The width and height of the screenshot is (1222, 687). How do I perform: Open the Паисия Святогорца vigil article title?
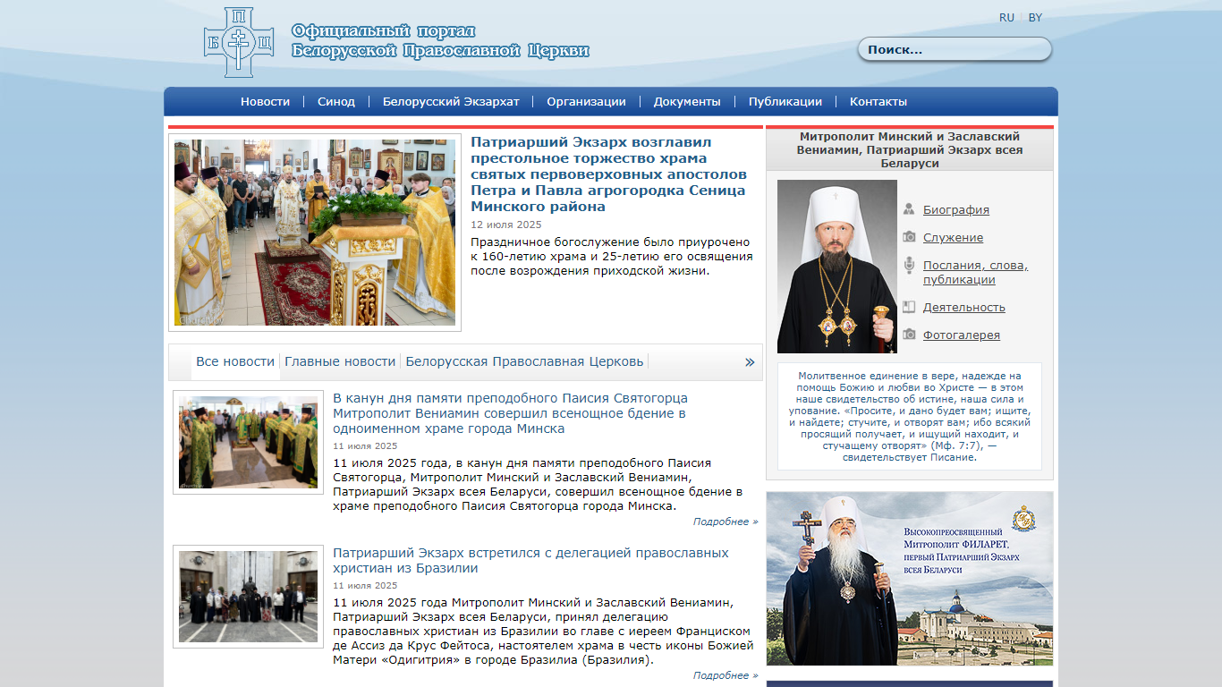coord(511,413)
